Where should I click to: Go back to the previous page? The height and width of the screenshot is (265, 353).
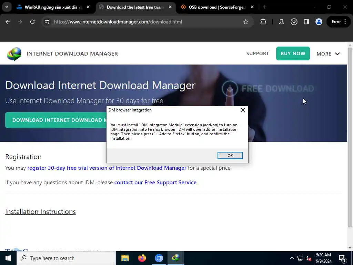tap(8, 22)
